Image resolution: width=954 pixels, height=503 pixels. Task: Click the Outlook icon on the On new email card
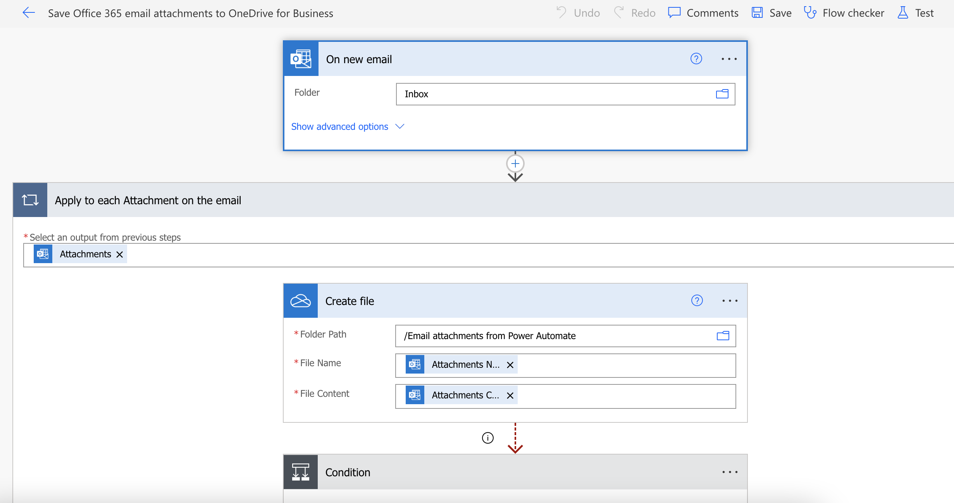coord(301,59)
